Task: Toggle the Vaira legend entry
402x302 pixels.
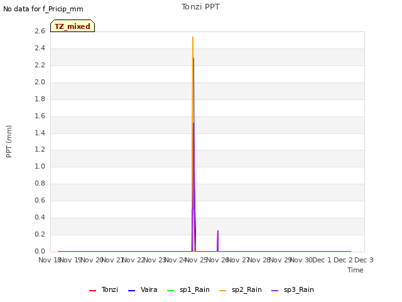Action: 143,289
